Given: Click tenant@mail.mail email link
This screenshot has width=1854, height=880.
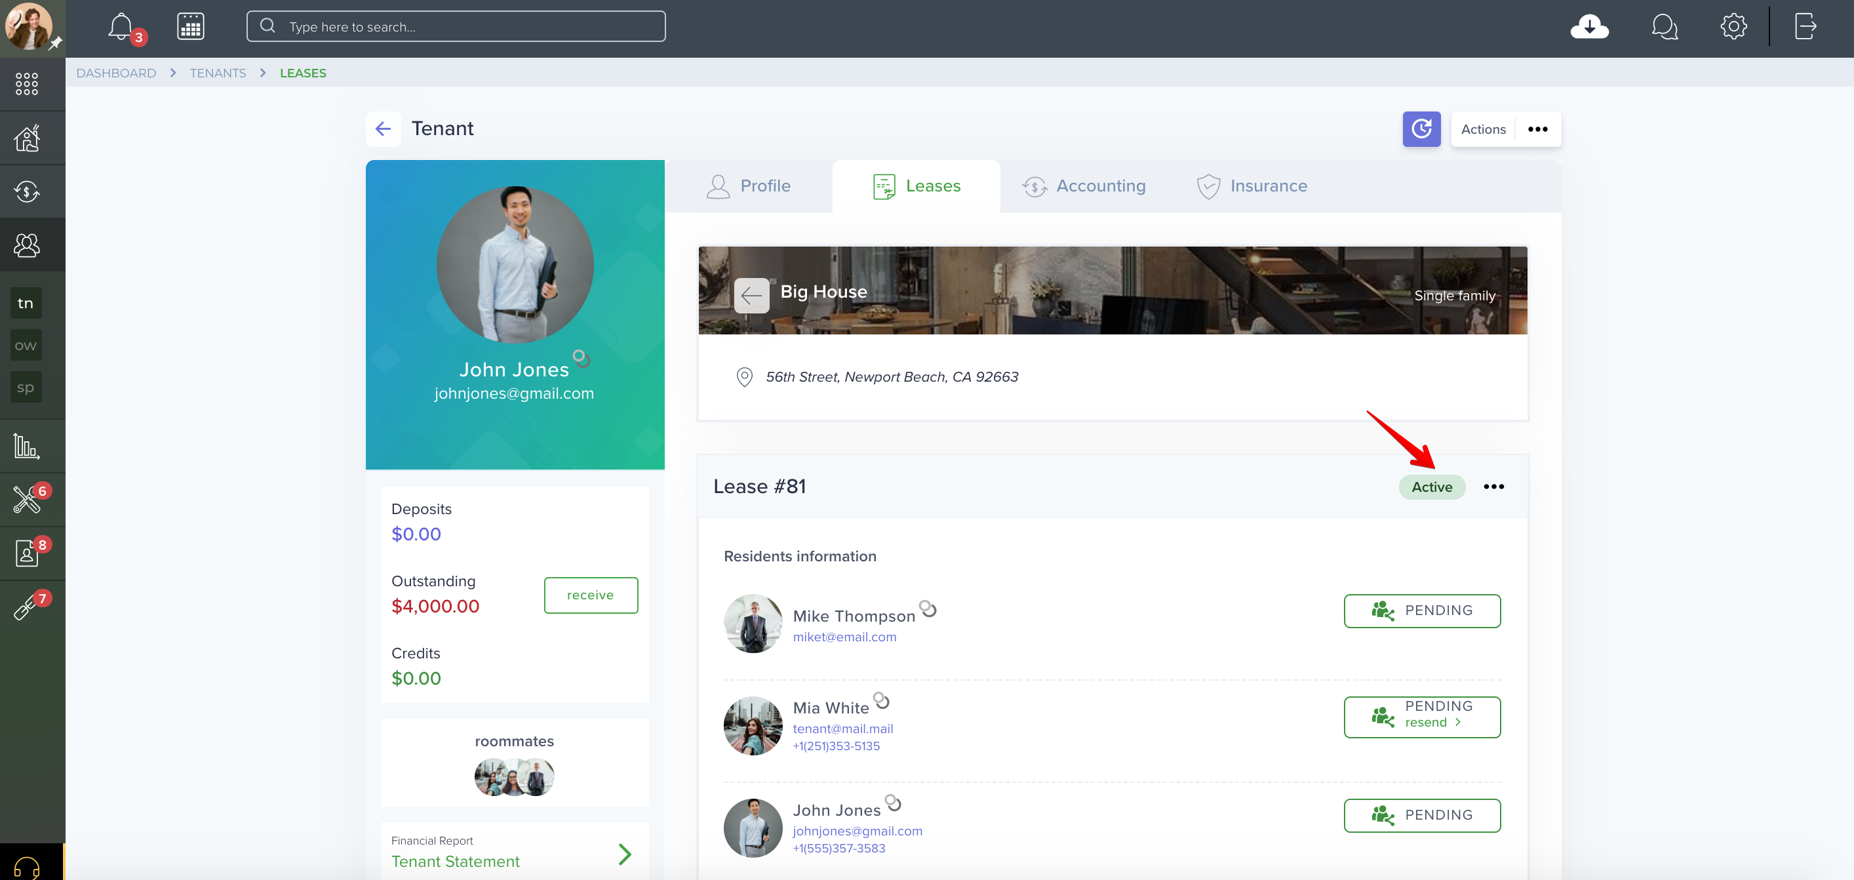Looking at the screenshot, I should (843, 728).
